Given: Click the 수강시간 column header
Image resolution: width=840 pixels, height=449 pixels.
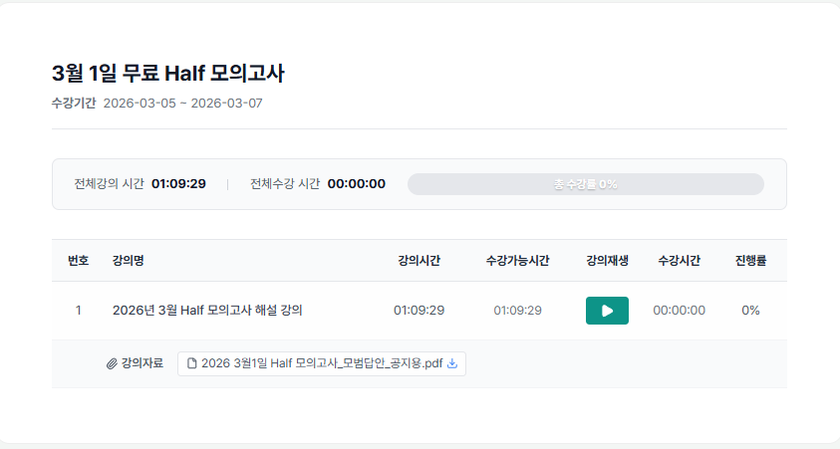Looking at the screenshot, I should (679, 261).
